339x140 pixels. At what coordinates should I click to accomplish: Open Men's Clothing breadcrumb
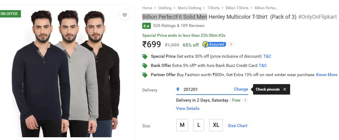(x=189, y=8)
